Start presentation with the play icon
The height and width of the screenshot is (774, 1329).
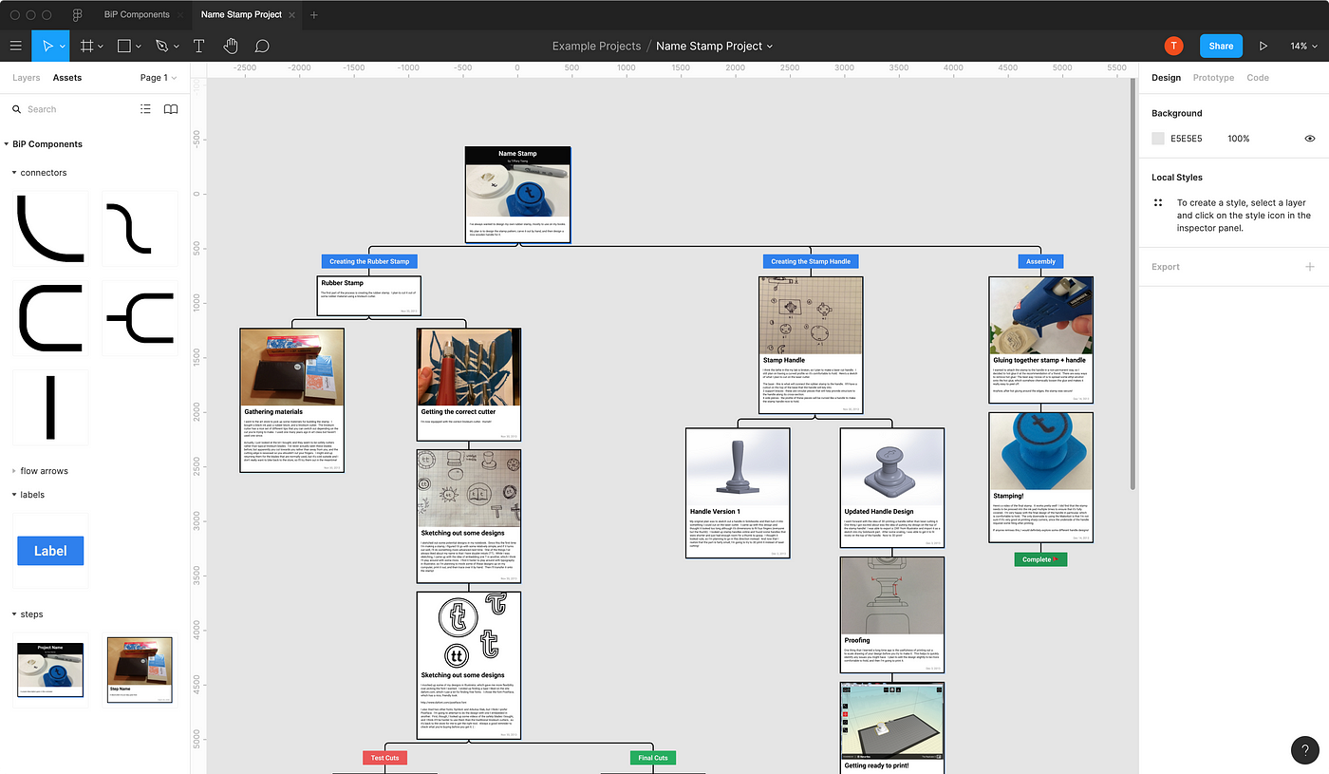pyautogui.click(x=1263, y=45)
